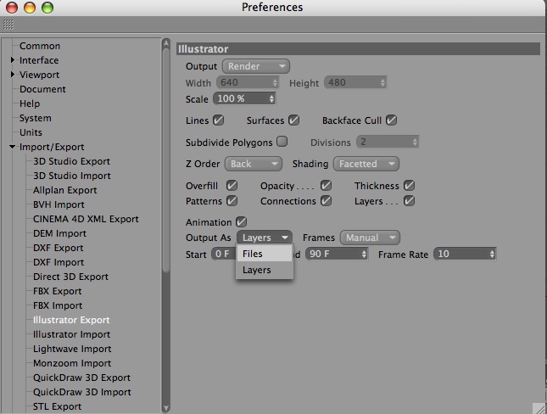Viewport: 547px width, 414px height.
Task: Enable the Subdivide Polygons checkbox
Action: tap(282, 142)
